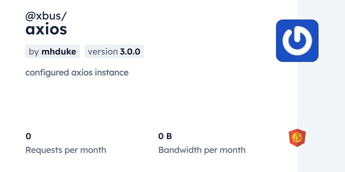Viewport: 345px width, 172px height.
Task: Click the "configured axios instance" description
Action: [x=77, y=72]
